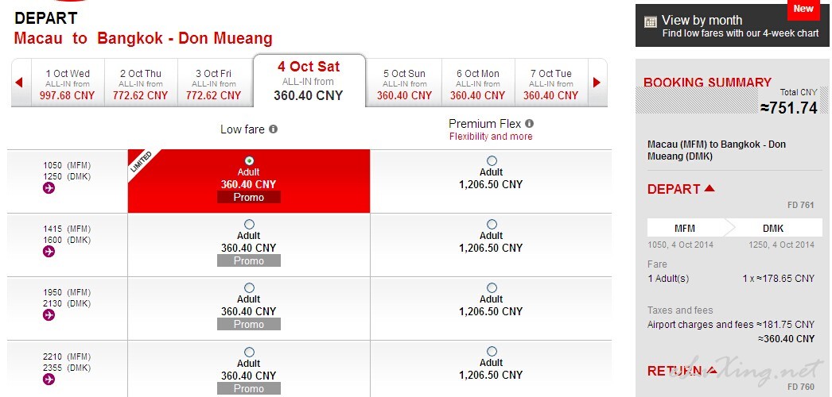832x397 pixels.
Task: Click the previous dates left arrow
Action: click(18, 83)
